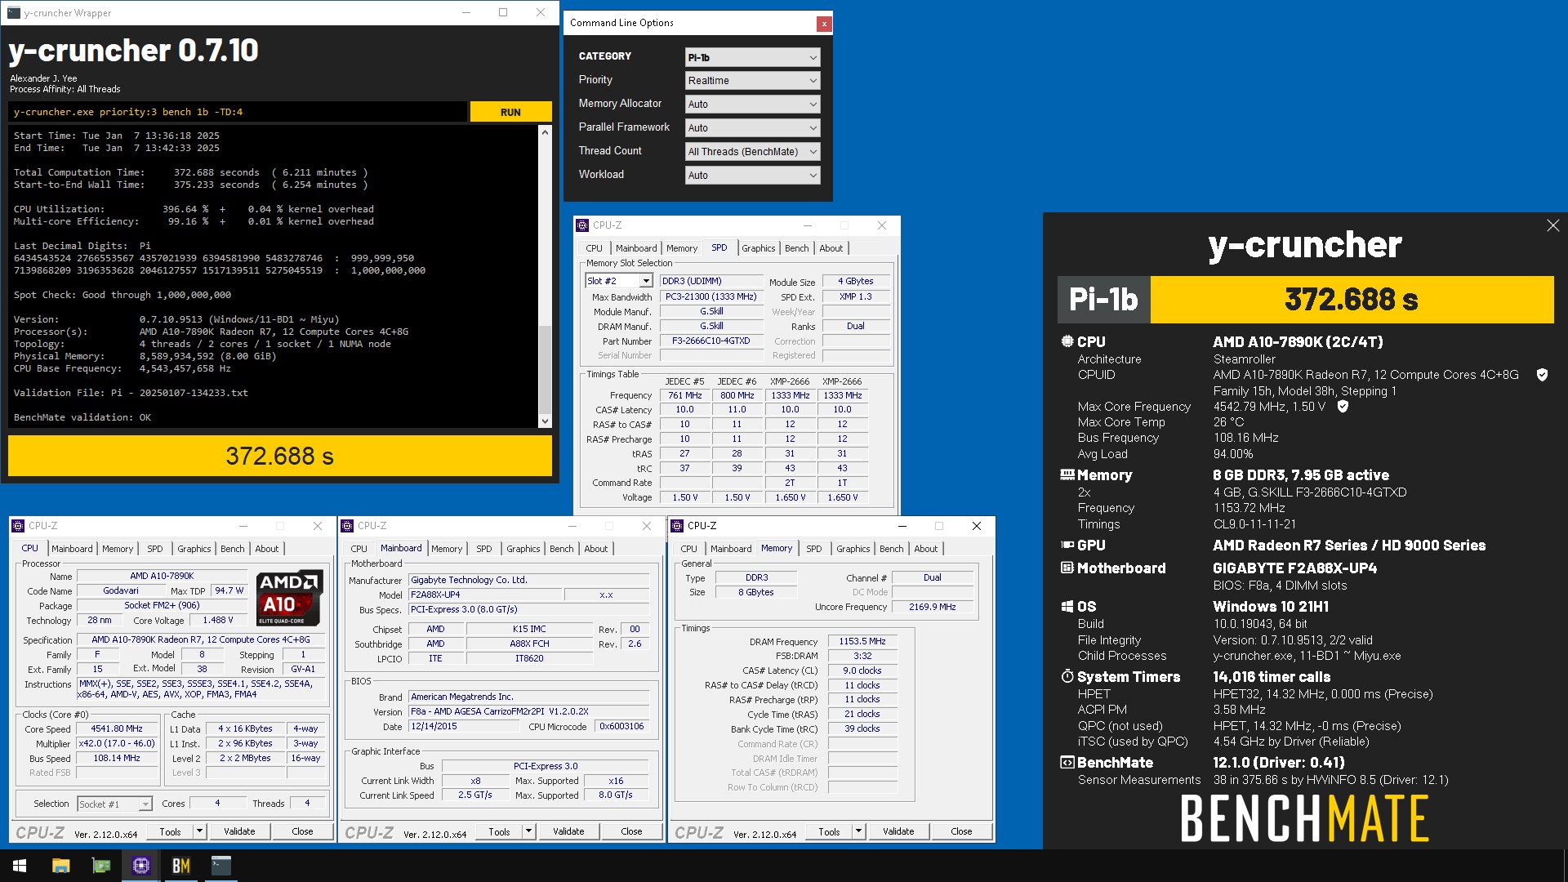Click the CPU section icon in BenchMate
This screenshot has width=1568, height=882.
click(1067, 341)
